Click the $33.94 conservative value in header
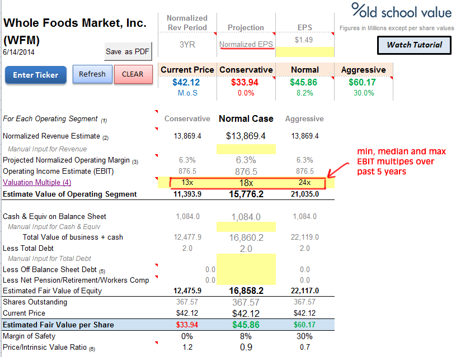 pyautogui.click(x=245, y=83)
